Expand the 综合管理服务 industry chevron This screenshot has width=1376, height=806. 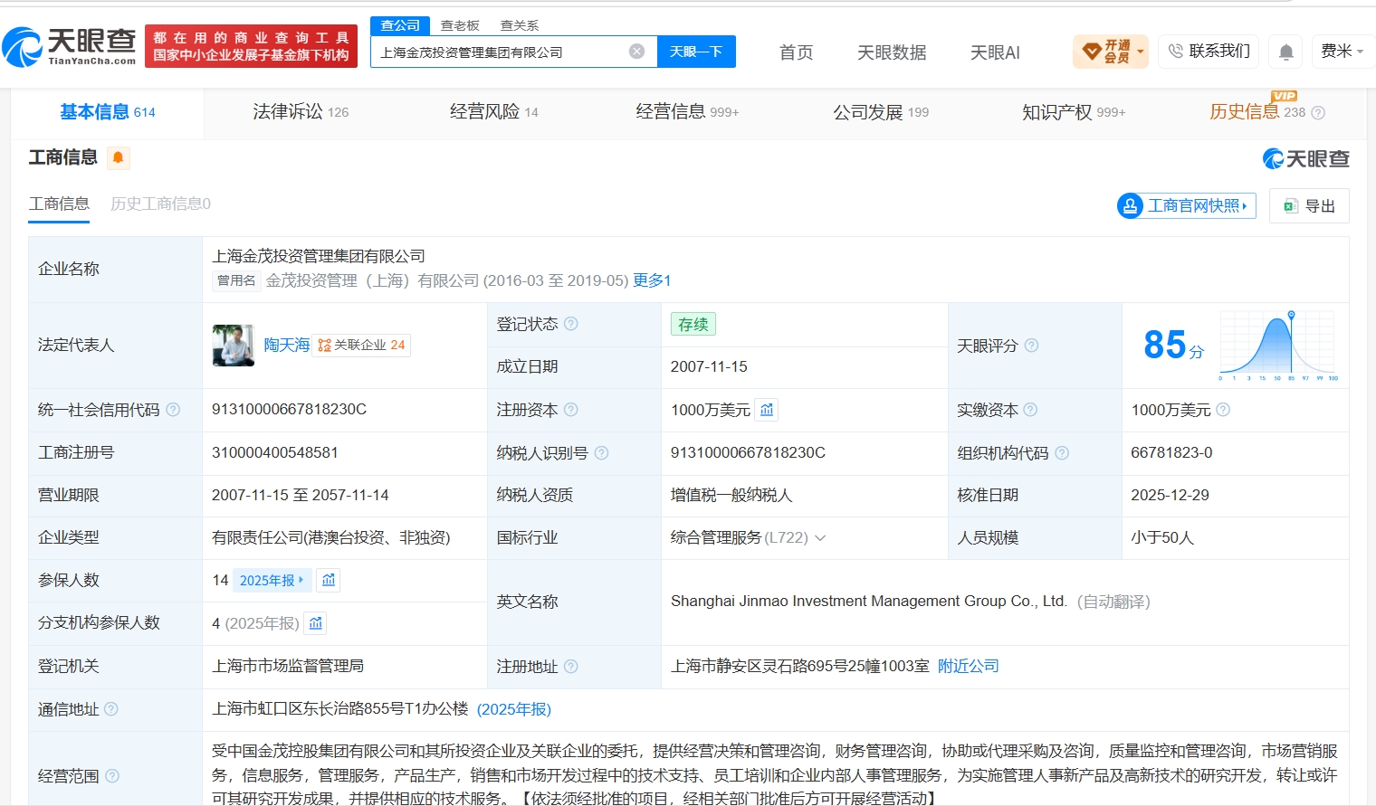(x=820, y=538)
